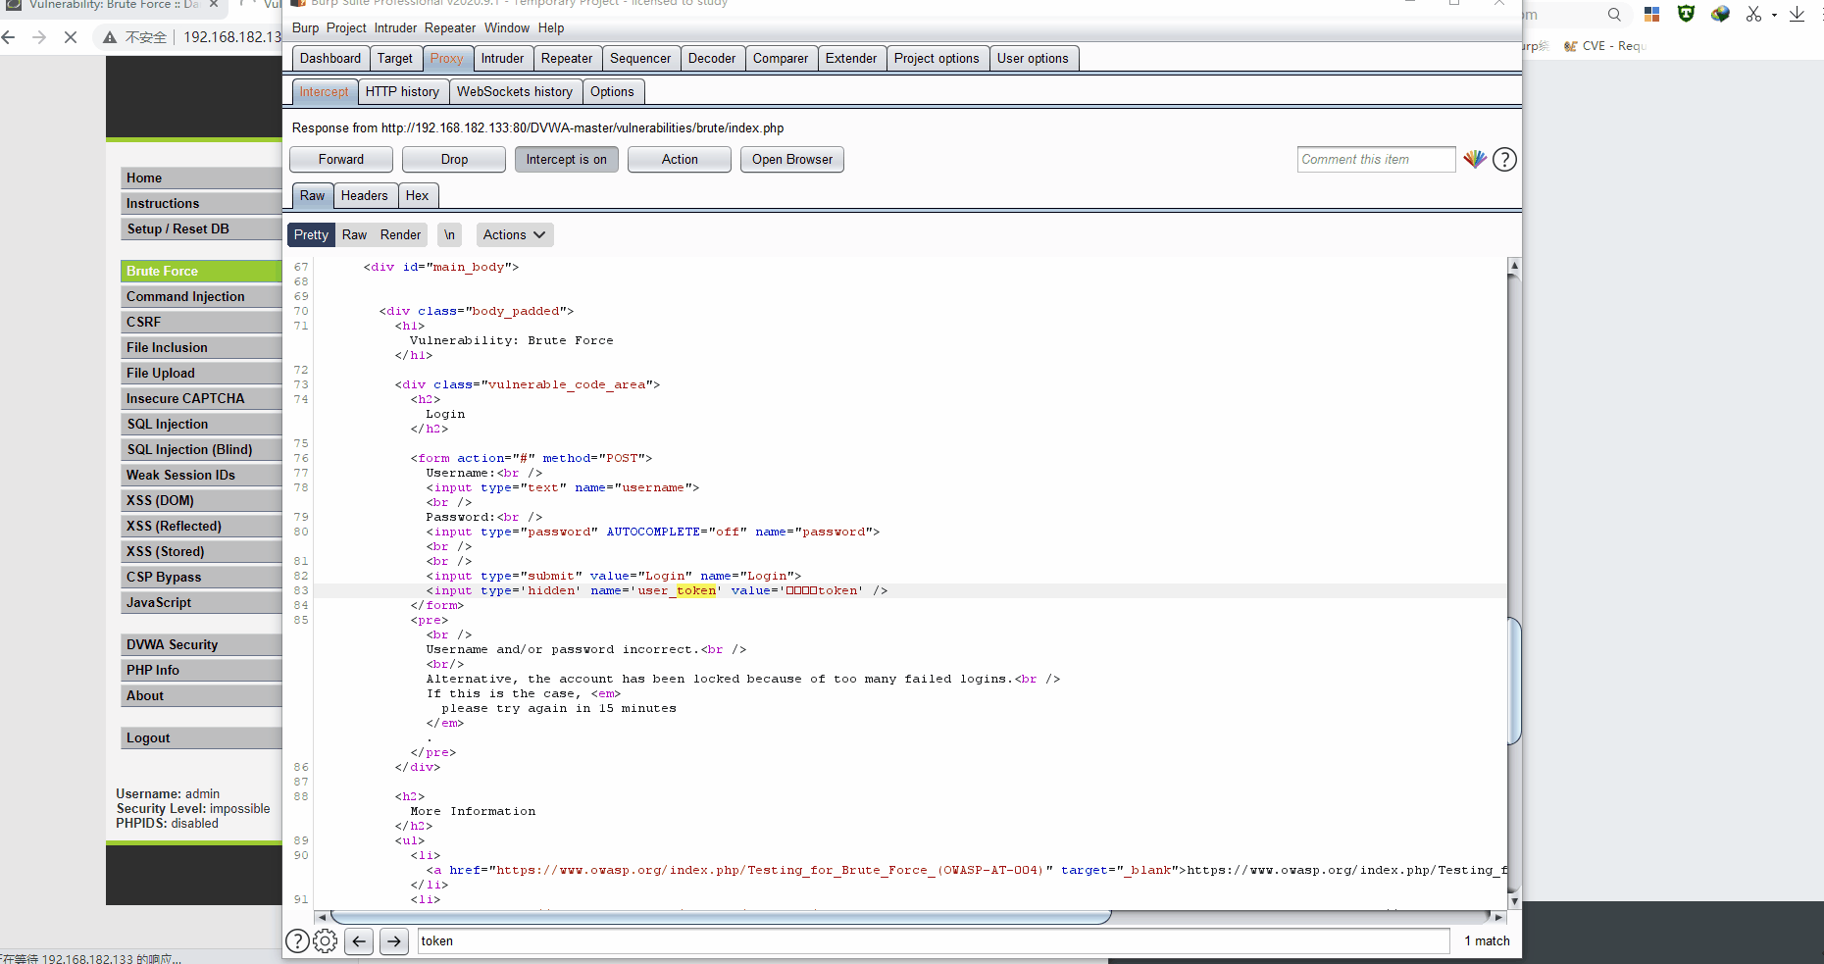Screen dimensions: 1824x964
Task: Click the Drop button
Action: coord(454,160)
